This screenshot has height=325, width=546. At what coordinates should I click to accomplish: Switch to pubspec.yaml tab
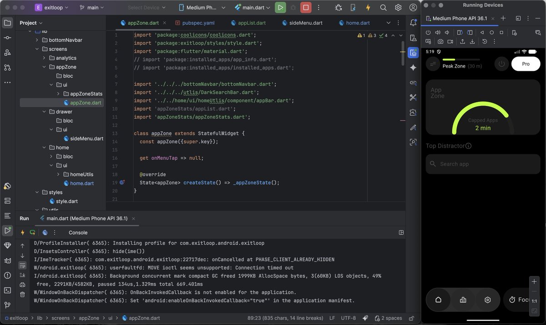195,23
